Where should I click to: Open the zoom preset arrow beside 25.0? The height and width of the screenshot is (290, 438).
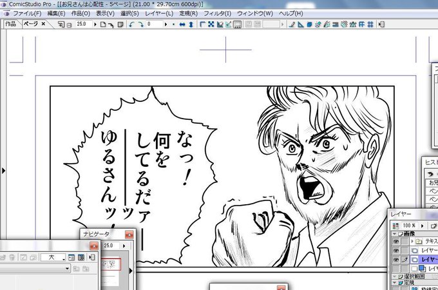click(95, 24)
